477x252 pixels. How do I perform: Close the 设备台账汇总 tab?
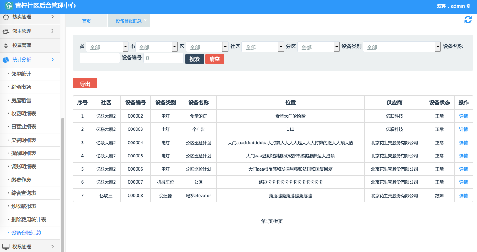[146, 20]
